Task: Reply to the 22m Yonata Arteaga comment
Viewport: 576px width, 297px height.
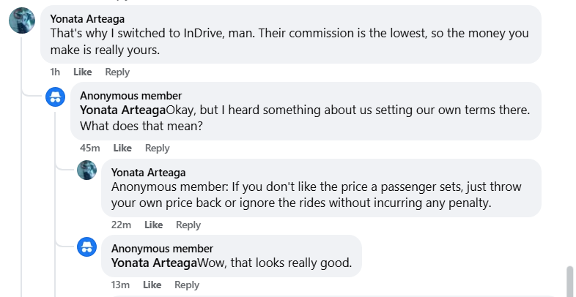Action: [x=188, y=225]
